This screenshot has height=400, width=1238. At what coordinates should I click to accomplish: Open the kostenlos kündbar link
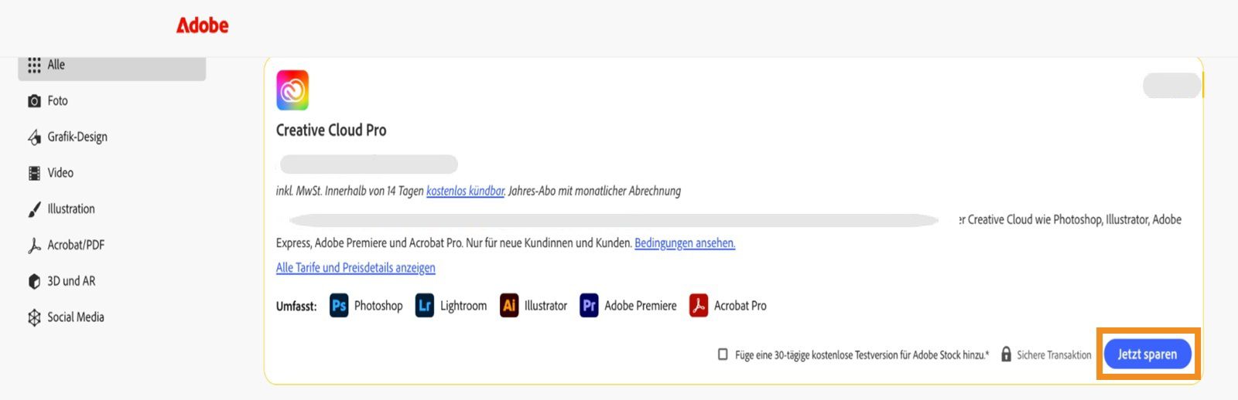point(466,191)
